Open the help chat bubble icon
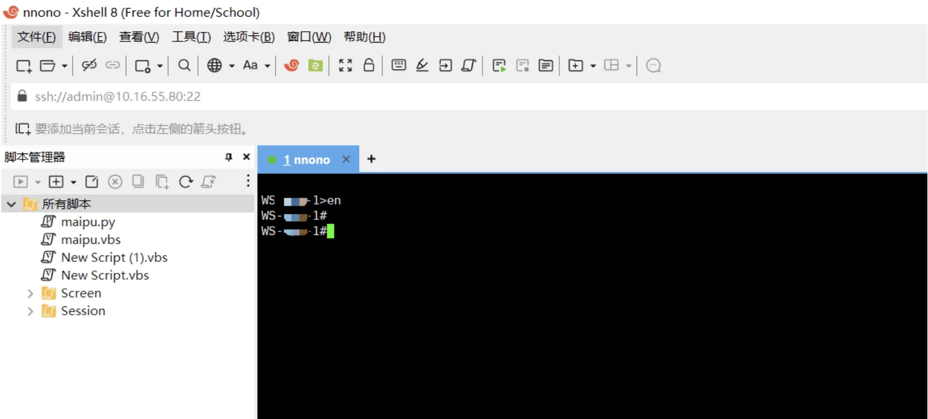This screenshot has width=928, height=419. (652, 65)
